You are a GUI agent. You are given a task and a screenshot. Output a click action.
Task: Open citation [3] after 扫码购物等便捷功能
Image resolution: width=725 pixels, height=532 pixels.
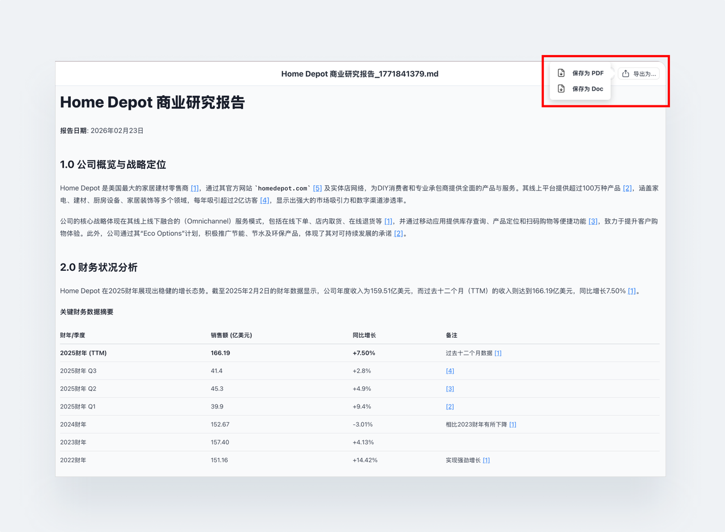(x=592, y=222)
